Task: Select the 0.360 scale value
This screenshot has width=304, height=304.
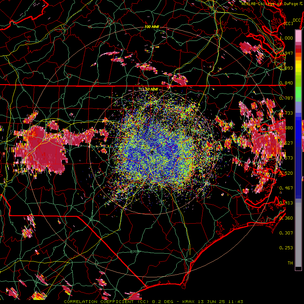Action: click(286, 218)
